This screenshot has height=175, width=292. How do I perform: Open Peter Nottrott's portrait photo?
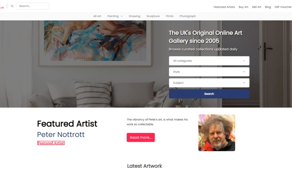[216, 133]
